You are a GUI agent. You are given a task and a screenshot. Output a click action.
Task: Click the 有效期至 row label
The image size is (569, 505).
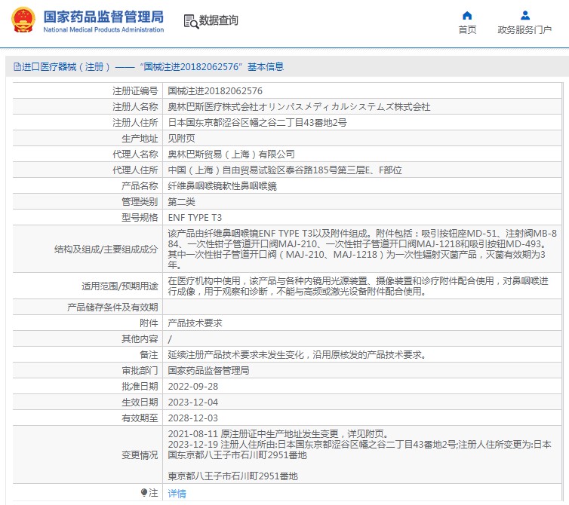pyautogui.click(x=140, y=418)
